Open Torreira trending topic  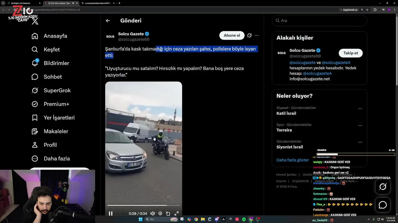pyautogui.click(x=284, y=130)
